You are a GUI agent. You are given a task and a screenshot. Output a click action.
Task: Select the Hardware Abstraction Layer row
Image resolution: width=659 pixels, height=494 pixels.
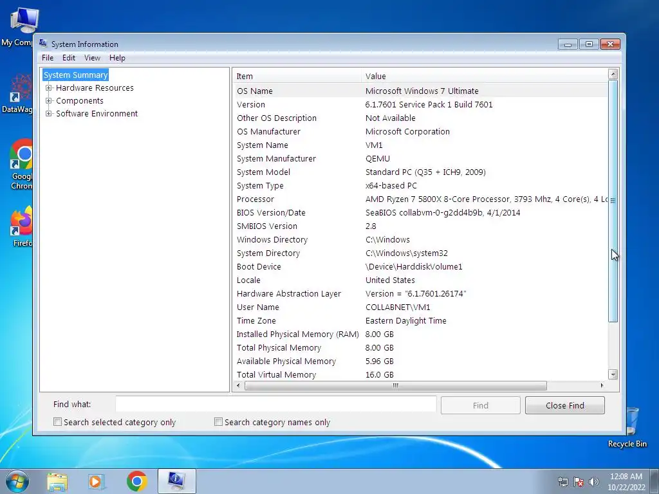[420, 293]
